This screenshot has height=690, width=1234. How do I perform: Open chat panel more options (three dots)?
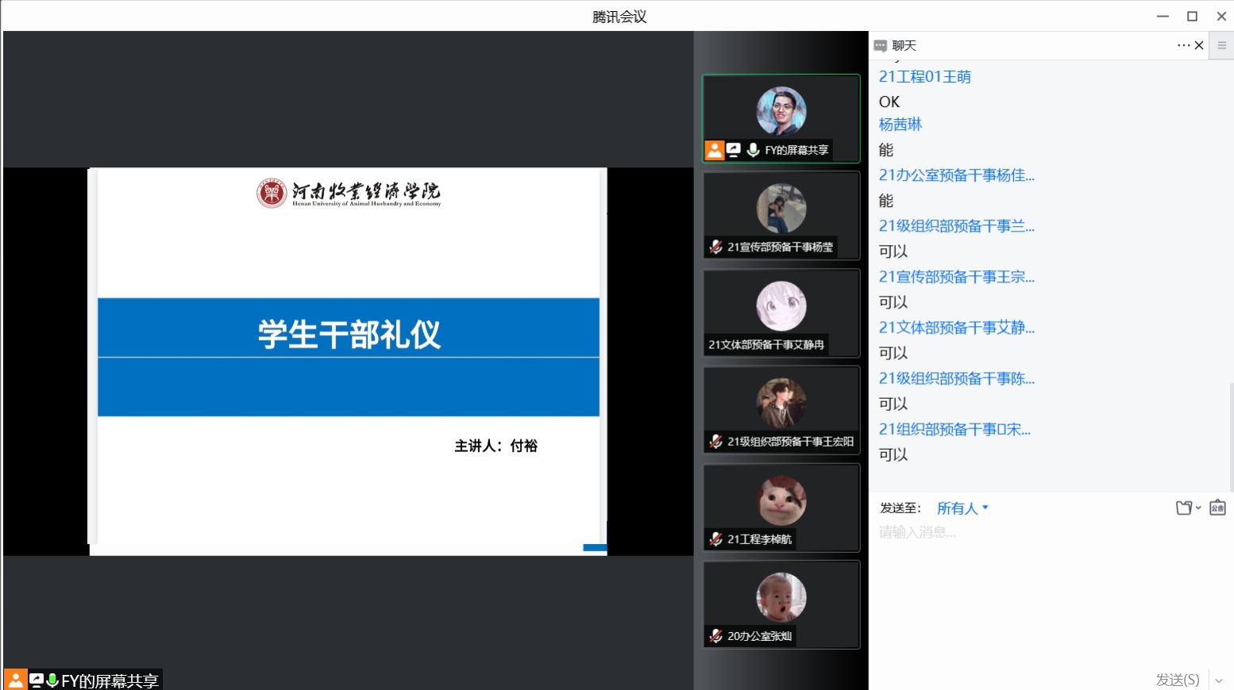pos(1183,45)
